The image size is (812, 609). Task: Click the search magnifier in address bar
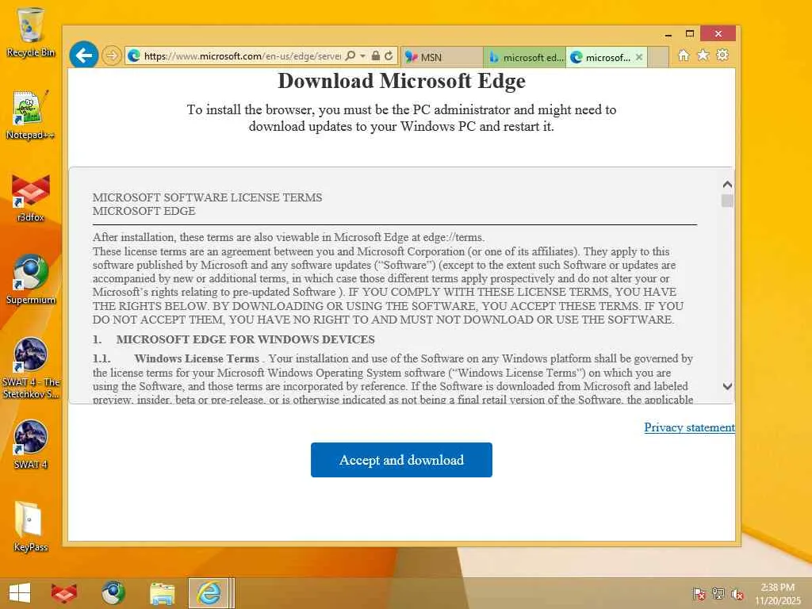[350, 56]
